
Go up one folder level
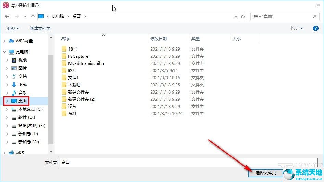pos(33,16)
